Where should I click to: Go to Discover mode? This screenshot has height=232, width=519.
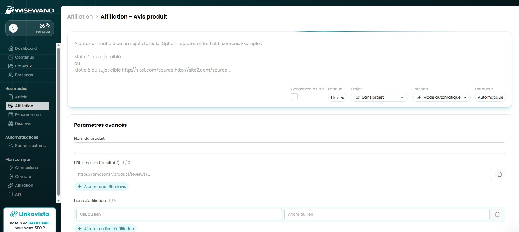(23, 123)
